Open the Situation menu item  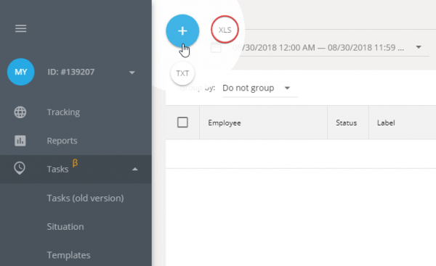click(65, 227)
